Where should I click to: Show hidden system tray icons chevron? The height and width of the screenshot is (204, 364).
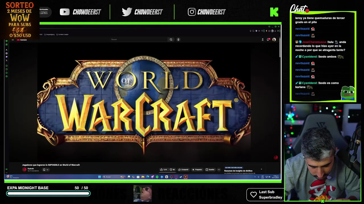[x=255, y=177]
